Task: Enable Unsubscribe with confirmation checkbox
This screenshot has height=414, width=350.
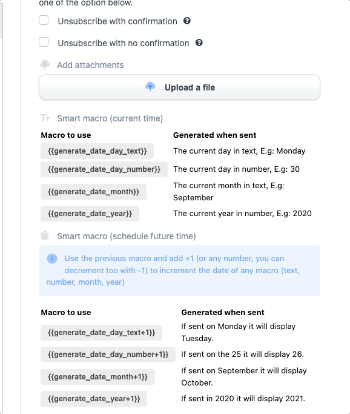Action: 44,20
